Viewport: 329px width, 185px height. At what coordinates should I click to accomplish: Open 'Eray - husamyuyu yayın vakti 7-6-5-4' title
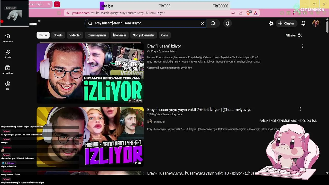click(199, 110)
